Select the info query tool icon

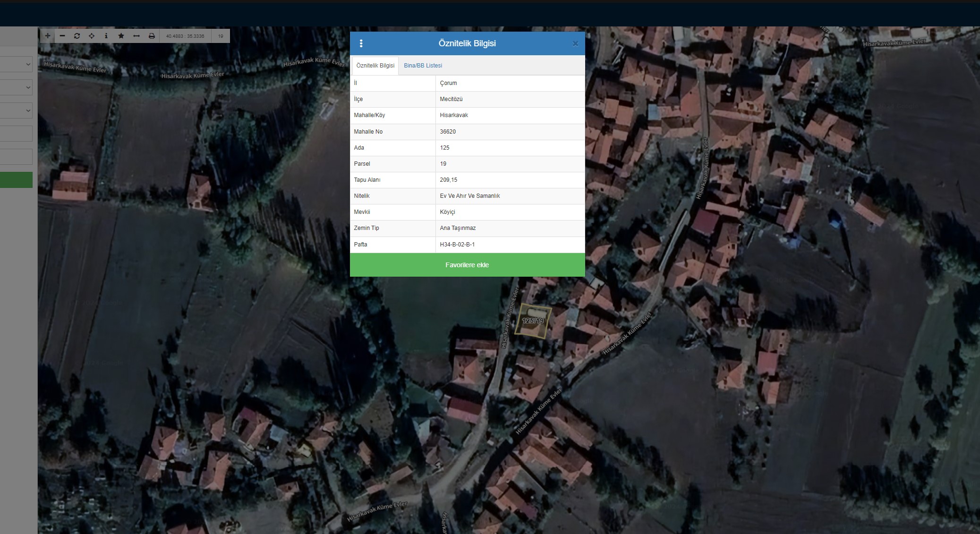pyautogui.click(x=106, y=36)
